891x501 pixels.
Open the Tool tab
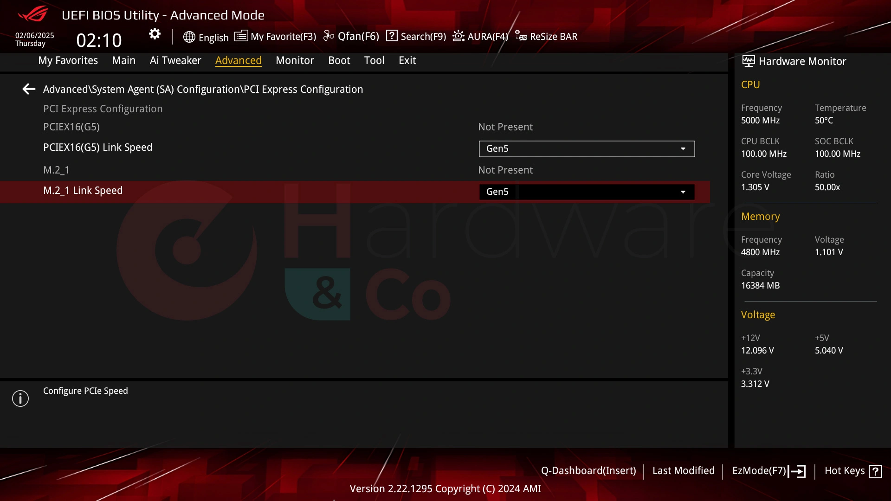pos(374,60)
